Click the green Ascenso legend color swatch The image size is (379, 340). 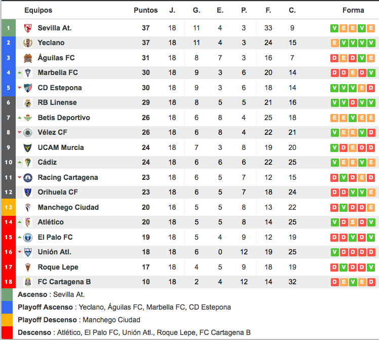(x=7, y=294)
